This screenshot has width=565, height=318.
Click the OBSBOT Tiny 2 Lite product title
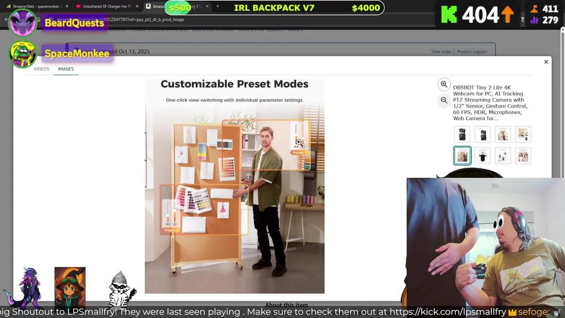pyautogui.click(x=490, y=103)
